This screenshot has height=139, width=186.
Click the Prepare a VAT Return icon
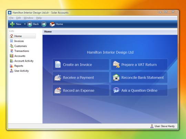click(116, 65)
